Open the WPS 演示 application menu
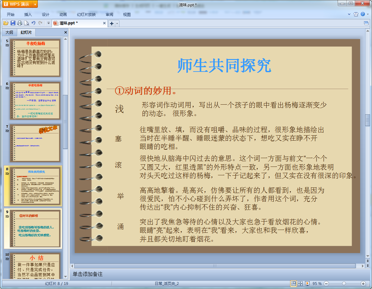 pyautogui.click(x=17, y=4)
